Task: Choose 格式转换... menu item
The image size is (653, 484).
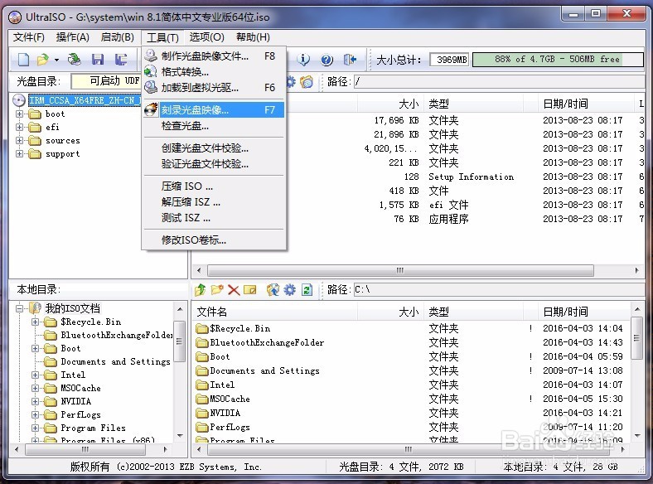Action: 214,71
